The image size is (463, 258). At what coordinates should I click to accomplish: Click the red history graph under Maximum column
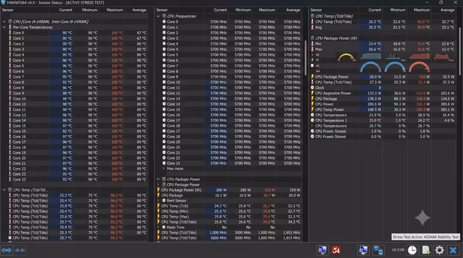coord(419,57)
